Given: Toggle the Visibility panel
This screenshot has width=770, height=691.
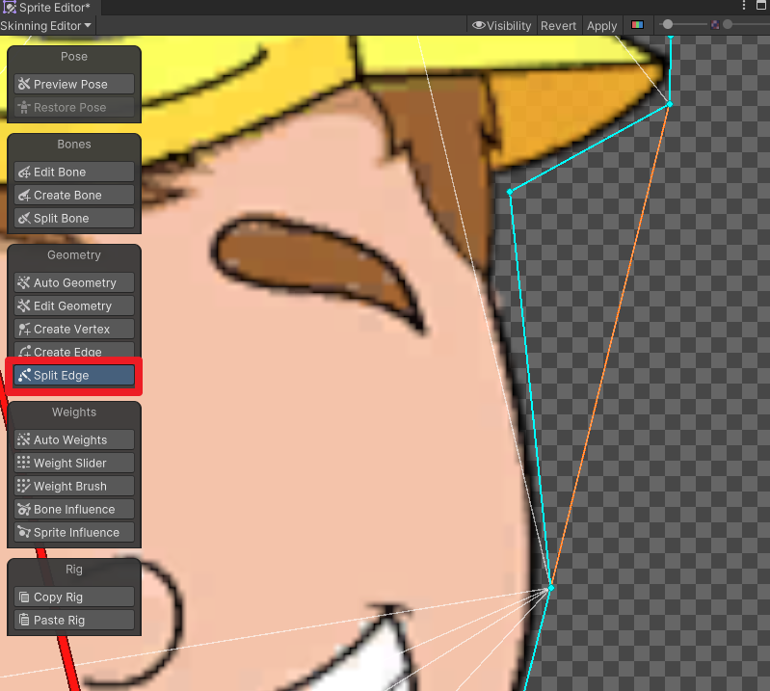Looking at the screenshot, I should [x=502, y=25].
